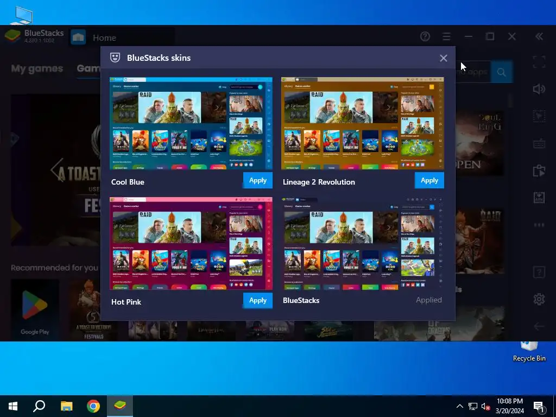Click the Applied label for BlueStacks skin
556x417 pixels.
[x=429, y=300]
